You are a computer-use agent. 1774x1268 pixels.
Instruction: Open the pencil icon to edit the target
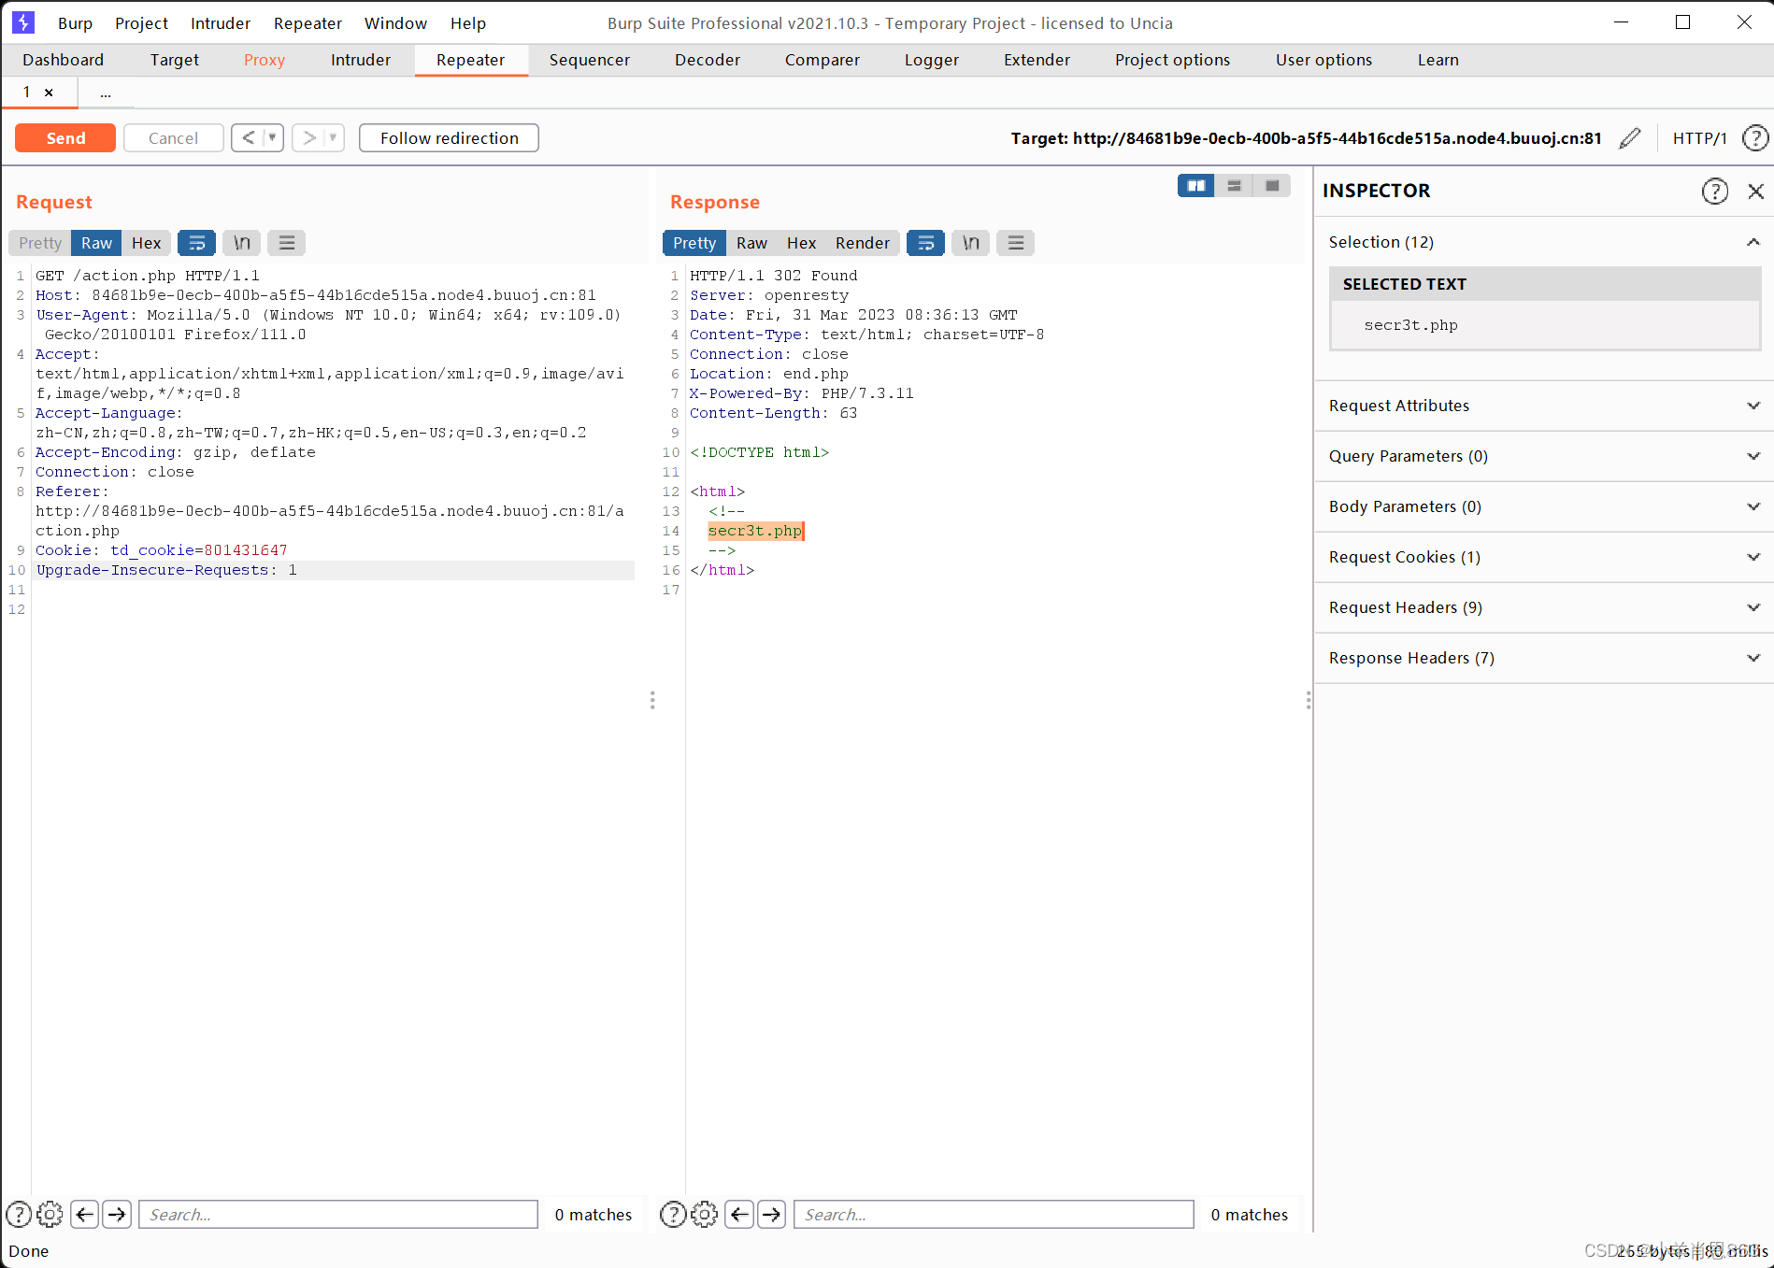[1629, 137]
